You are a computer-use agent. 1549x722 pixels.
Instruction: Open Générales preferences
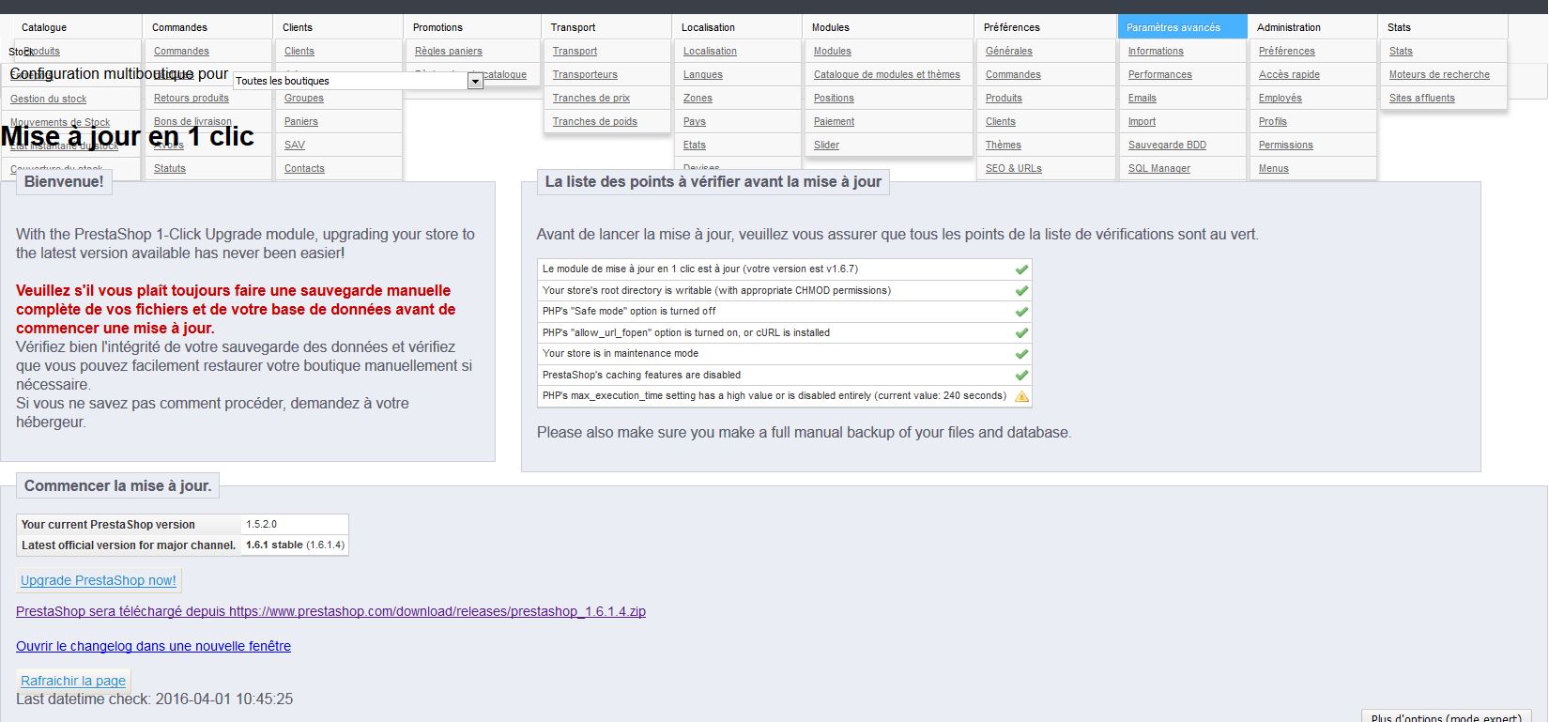(x=1009, y=51)
